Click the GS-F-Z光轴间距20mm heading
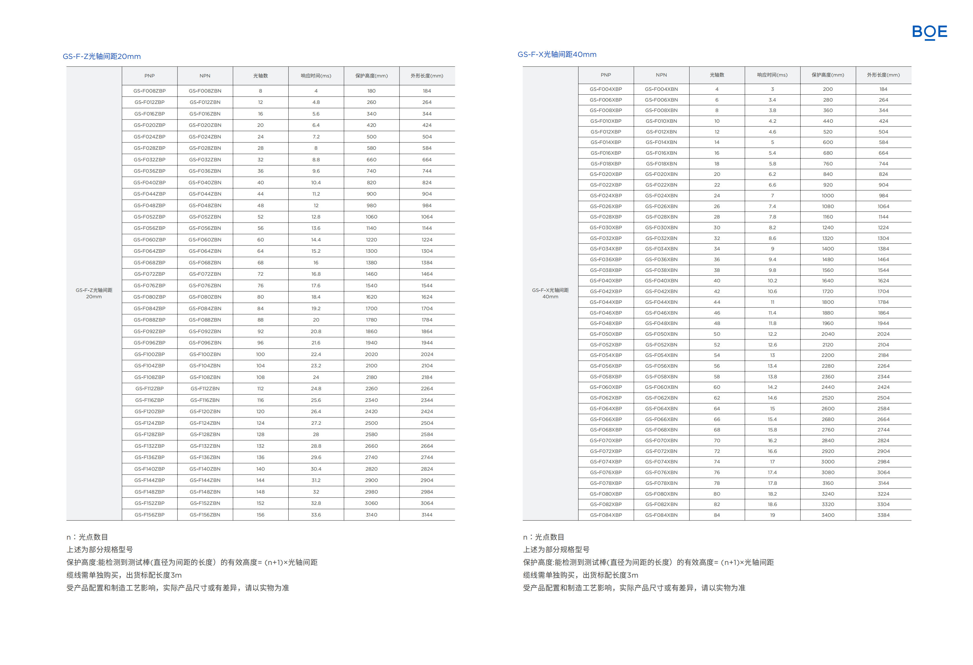This screenshot has width=973, height=665. pyautogui.click(x=102, y=57)
